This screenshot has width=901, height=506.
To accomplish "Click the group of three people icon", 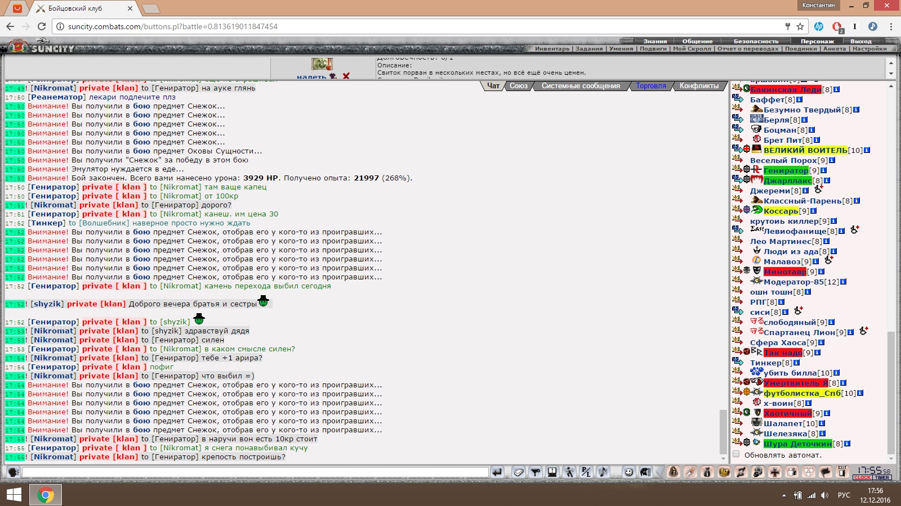I will point(809,472).
